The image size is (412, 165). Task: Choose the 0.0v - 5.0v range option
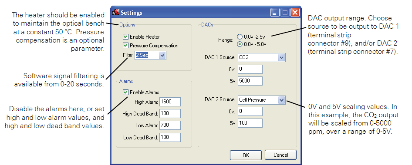tap(240, 44)
